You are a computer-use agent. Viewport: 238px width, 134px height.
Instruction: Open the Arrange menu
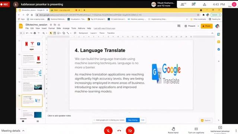click(x=66, y=28)
